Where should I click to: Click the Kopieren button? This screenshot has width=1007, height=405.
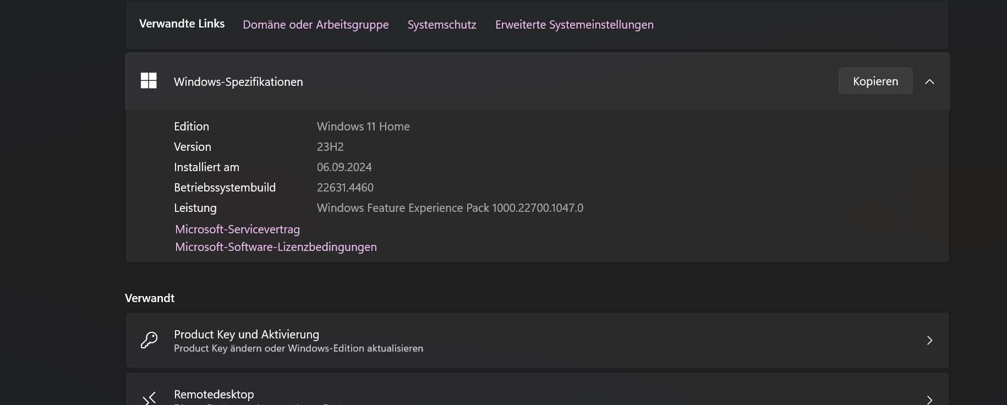tap(875, 81)
